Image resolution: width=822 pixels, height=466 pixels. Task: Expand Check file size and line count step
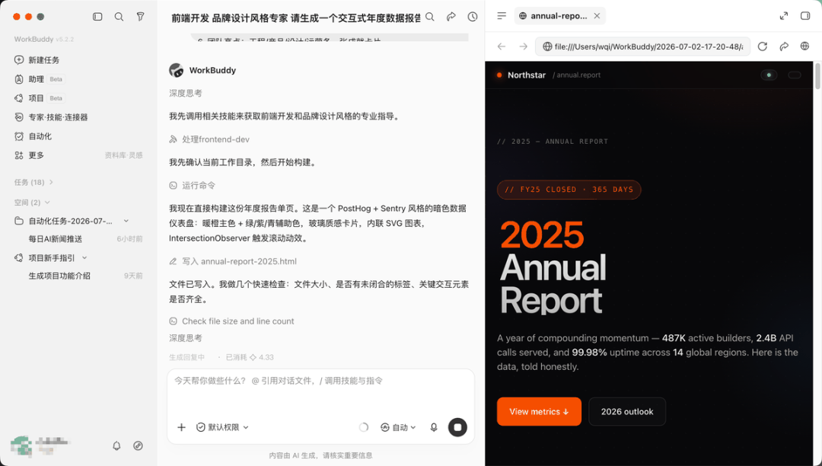(231, 321)
